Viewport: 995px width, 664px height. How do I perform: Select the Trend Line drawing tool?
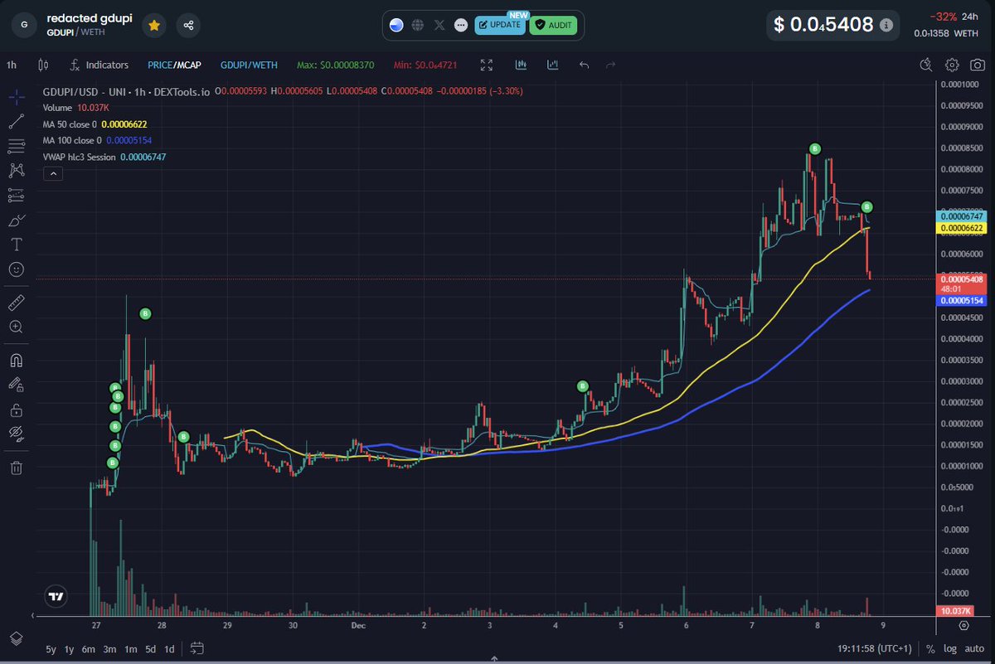point(17,123)
